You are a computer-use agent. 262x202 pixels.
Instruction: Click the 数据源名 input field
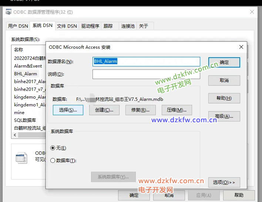click(x=146, y=62)
